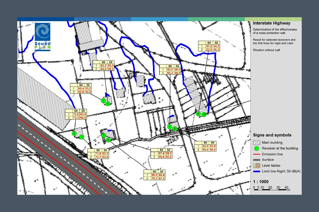Click the value 72,6 in level table

(x=76, y=114)
